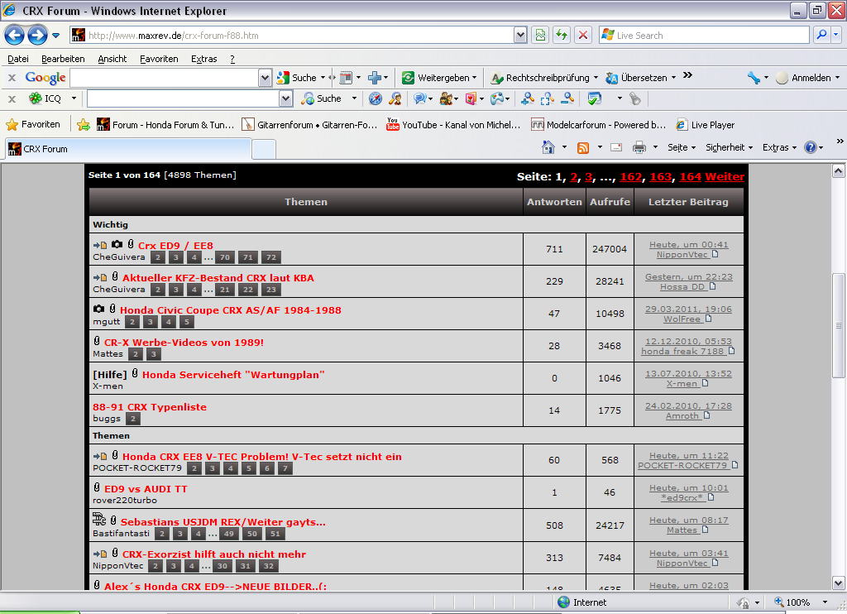Screen dimensions: 847x614
Task: Open Heute, um 11:22 last post link
Action: tap(688, 456)
